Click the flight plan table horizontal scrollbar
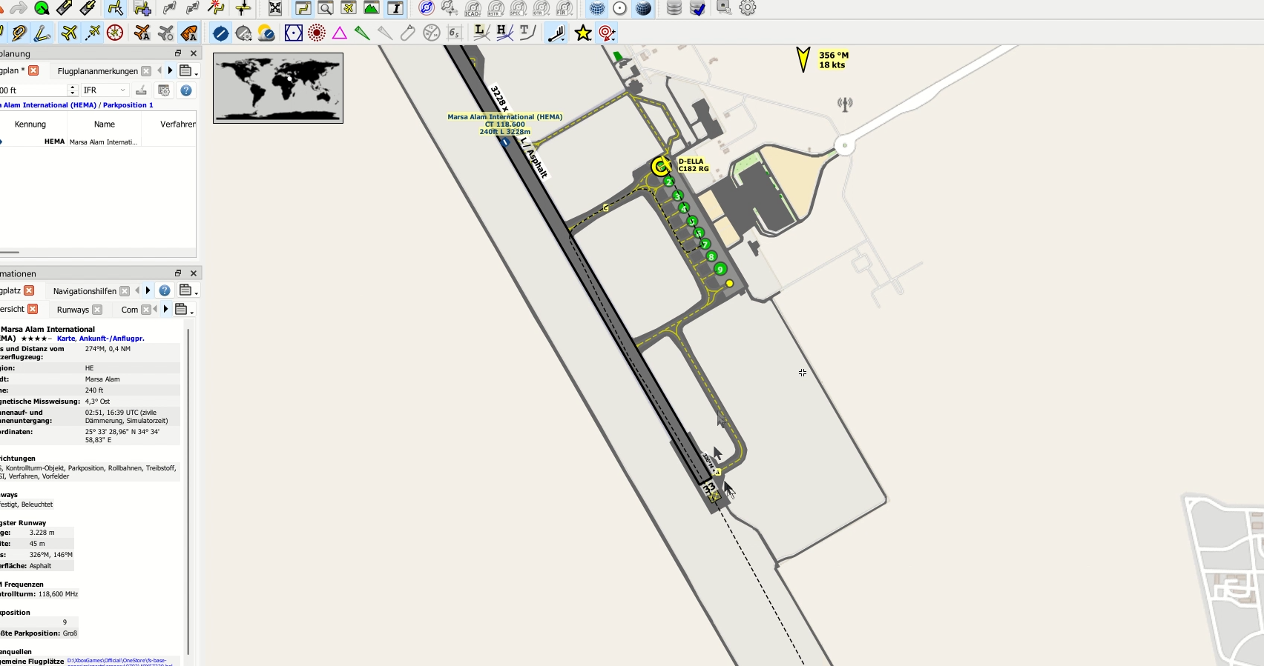Viewport: 1264px width, 666px height. click(10, 252)
